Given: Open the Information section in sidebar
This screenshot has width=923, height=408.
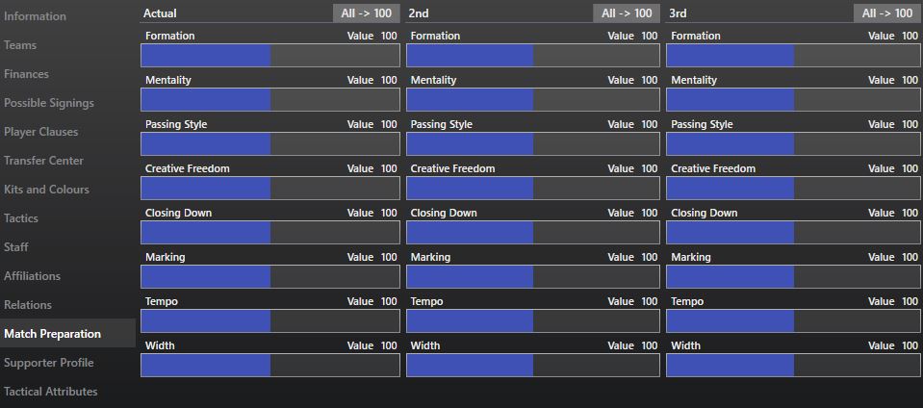Looking at the screenshot, I should (x=35, y=16).
